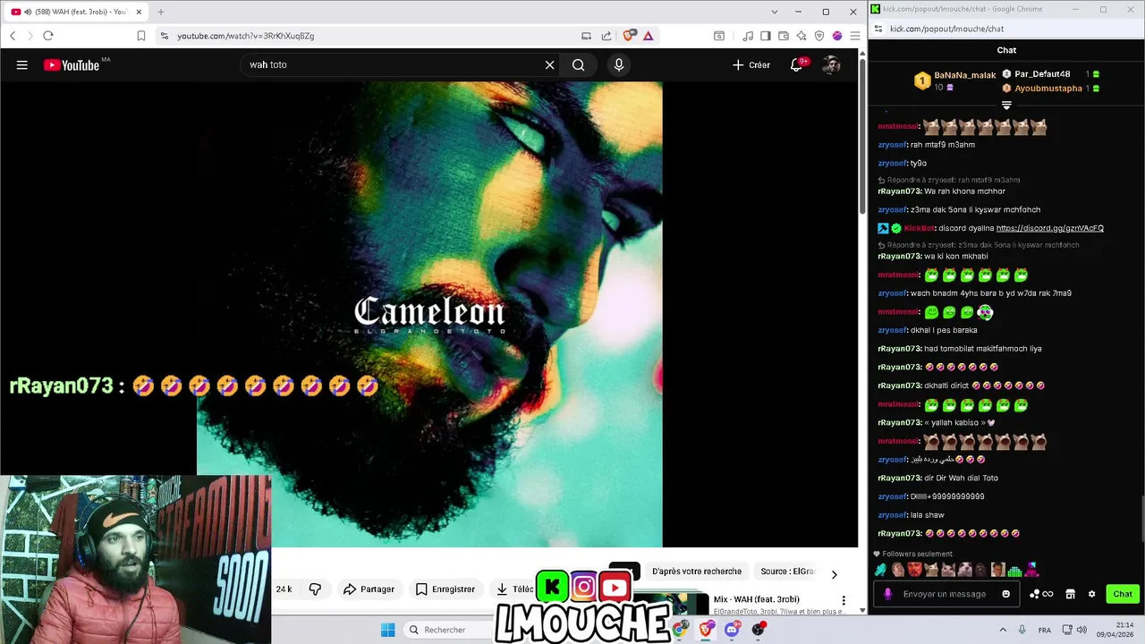Open the YouTube hamburger guide menu

[x=22, y=64]
